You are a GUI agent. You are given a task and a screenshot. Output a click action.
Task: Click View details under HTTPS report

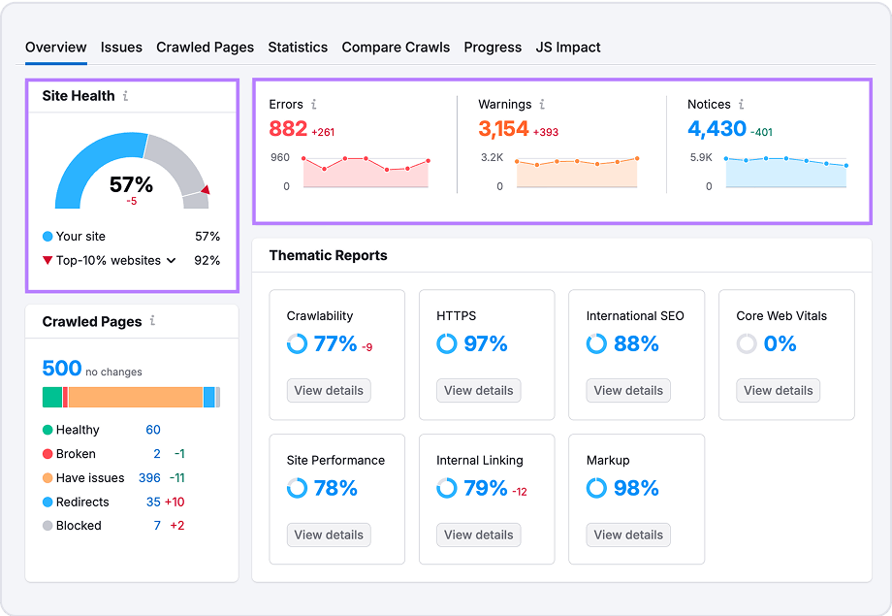point(478,390)
